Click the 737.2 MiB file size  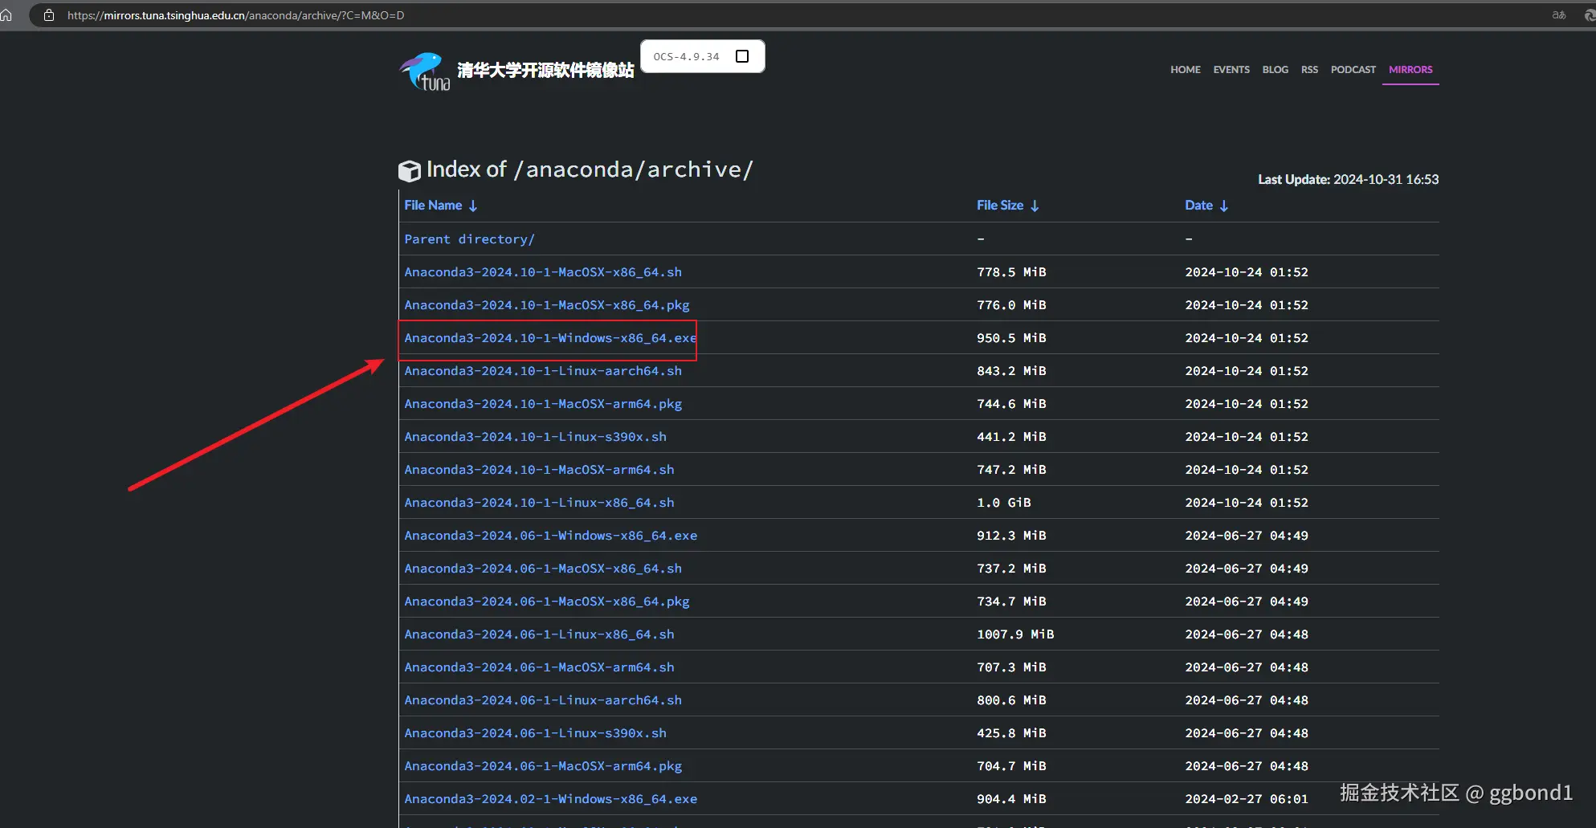(x=1011, y=569)
